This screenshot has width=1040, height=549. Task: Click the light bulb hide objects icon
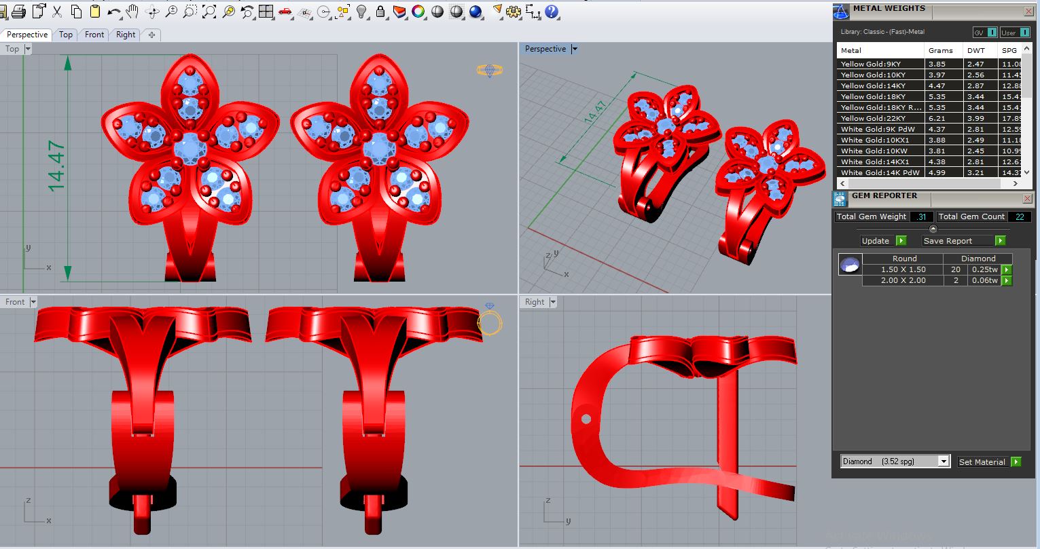pos(362,12)
